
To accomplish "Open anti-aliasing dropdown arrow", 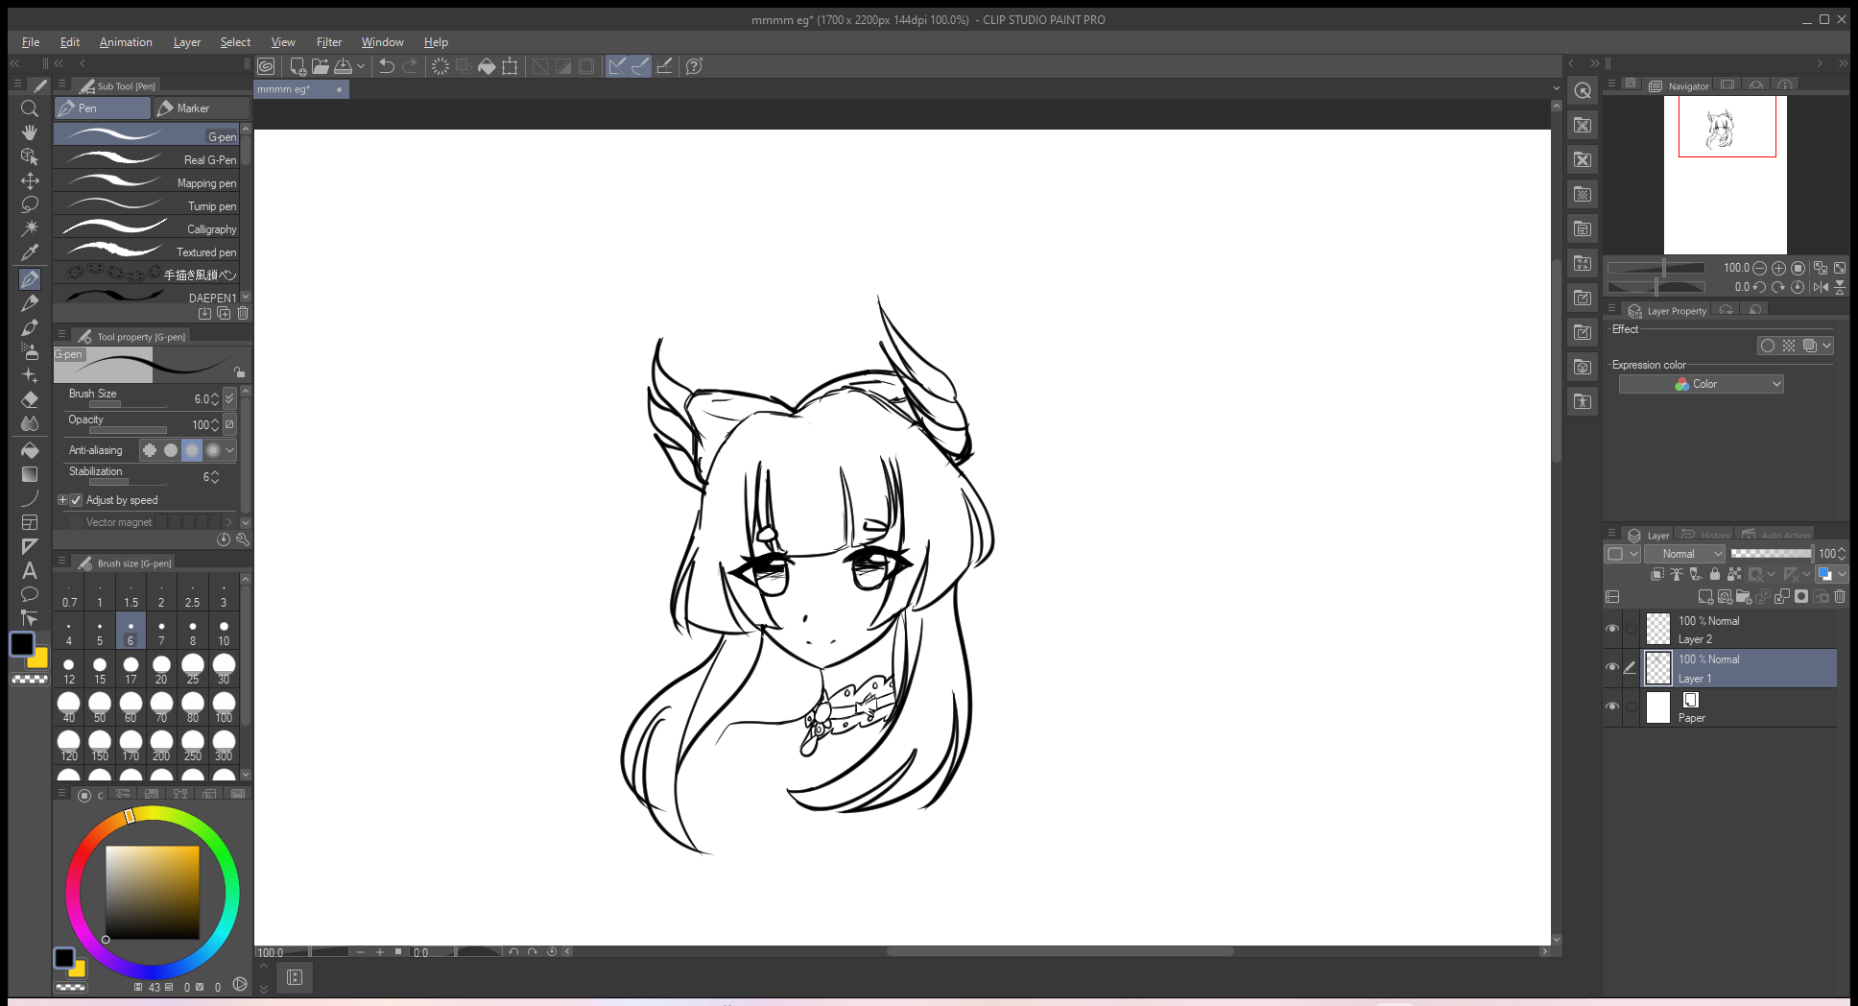I will tap(230, 450).
